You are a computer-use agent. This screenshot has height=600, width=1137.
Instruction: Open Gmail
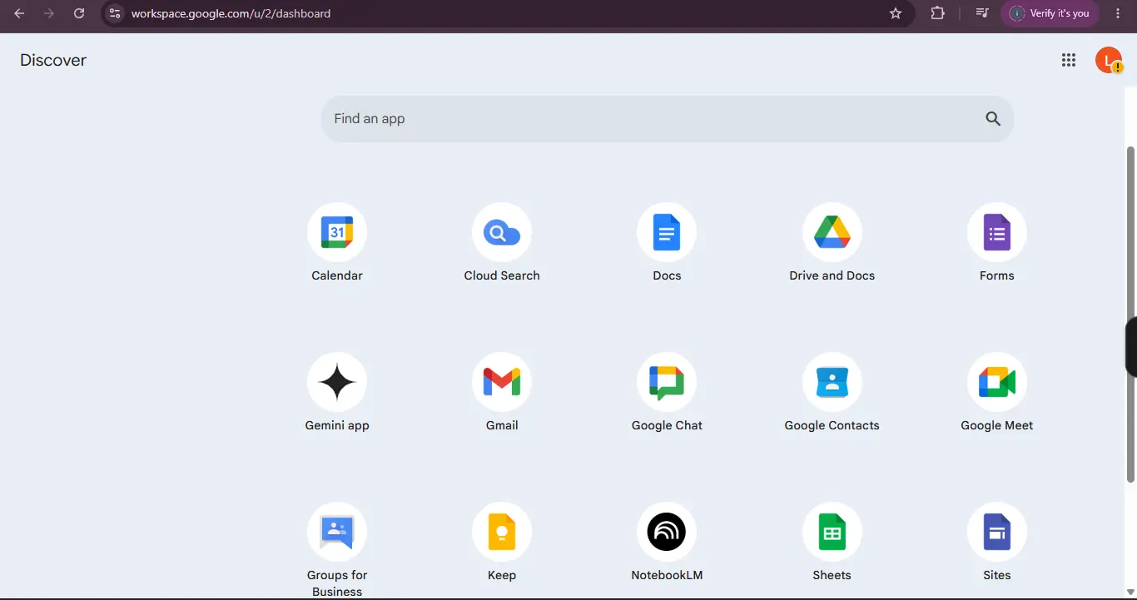[502, 382]
